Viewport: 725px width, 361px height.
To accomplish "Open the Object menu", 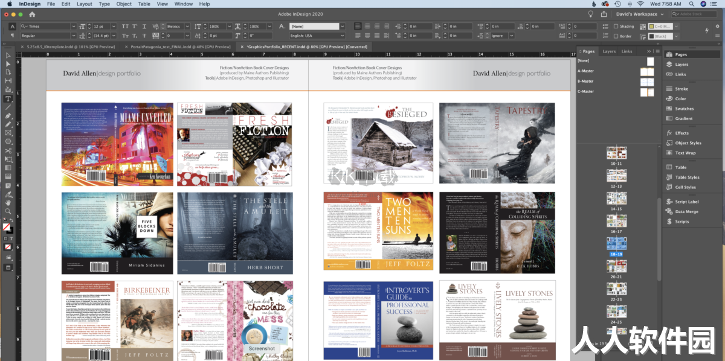I will click(x=124, y=4).
